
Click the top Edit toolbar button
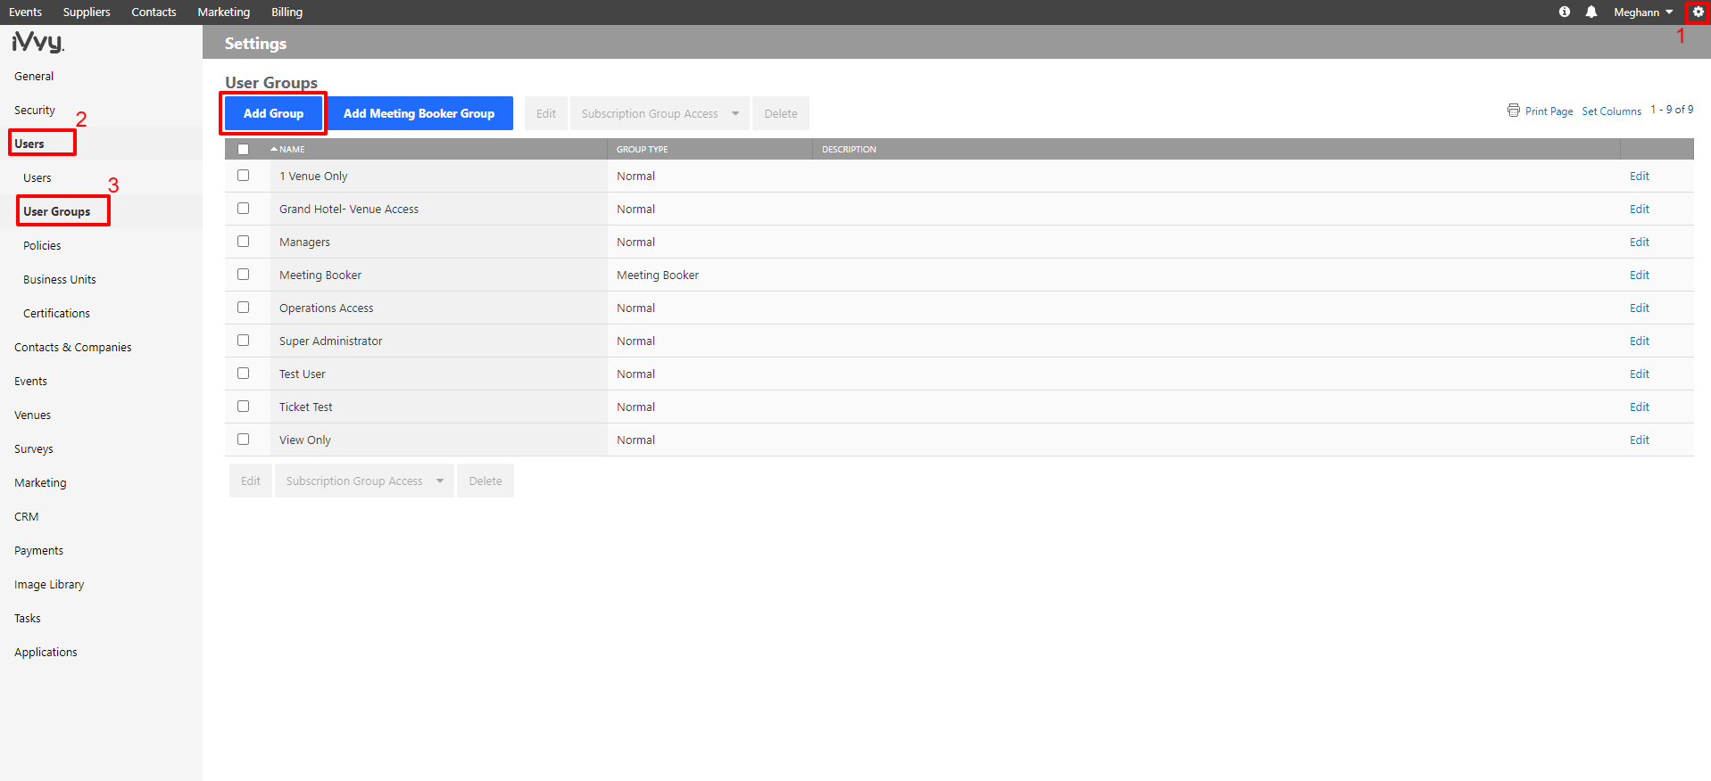pyautogui.click(x=546, y=113)
